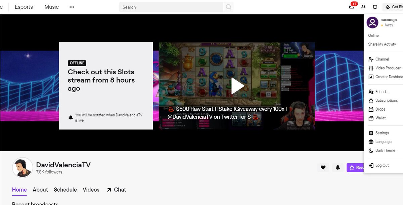Viewport: 403px width, 205px height.
Task: Open the Chat pop-out tab
Action: pyautogui.click(x=116, y=190)
